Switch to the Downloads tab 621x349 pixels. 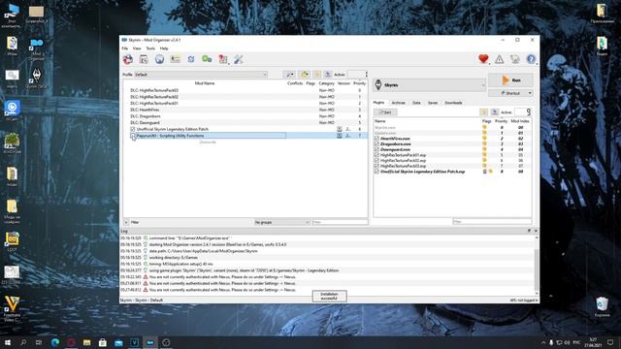tap(453, 103)
